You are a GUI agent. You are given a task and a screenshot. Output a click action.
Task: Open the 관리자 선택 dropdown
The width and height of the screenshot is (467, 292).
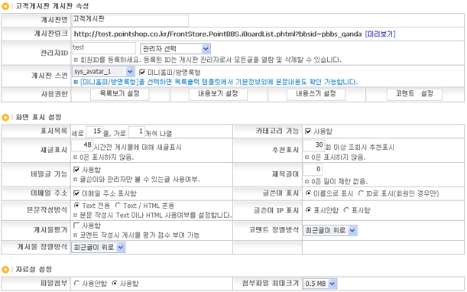[176, 49]
